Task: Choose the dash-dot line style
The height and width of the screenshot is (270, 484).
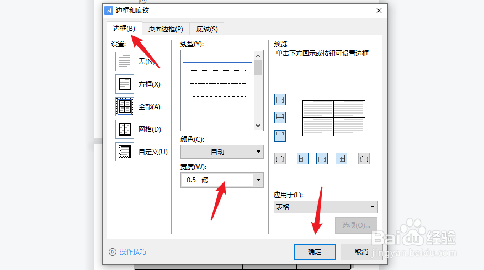Action: 217,110
